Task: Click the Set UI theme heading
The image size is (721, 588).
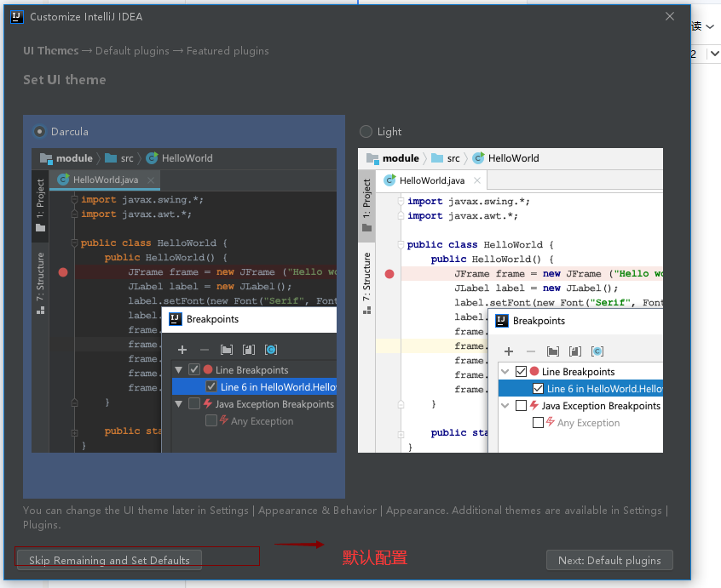Action: pos(65,80)
